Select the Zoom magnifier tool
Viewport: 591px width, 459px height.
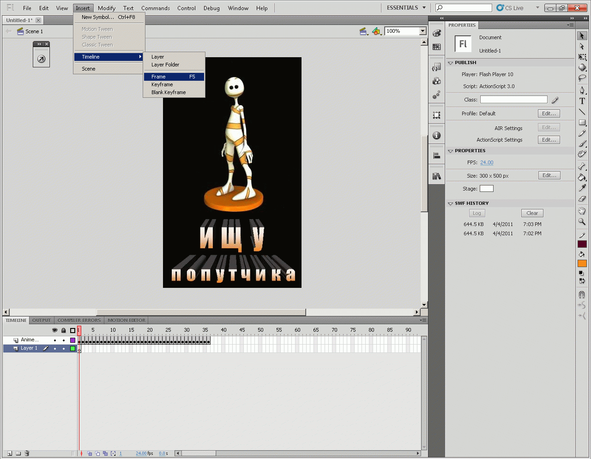582,221
